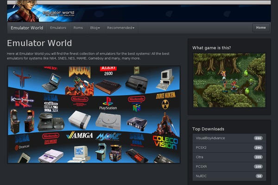
Task: Click the 58 download count badge
Action: pyautogui.click(x=259, y=176)
